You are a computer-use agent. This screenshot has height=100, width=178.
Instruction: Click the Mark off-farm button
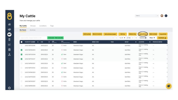[143, 34]
